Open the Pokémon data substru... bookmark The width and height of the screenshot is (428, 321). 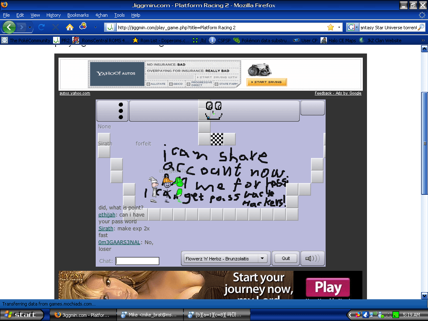[262, 41]
